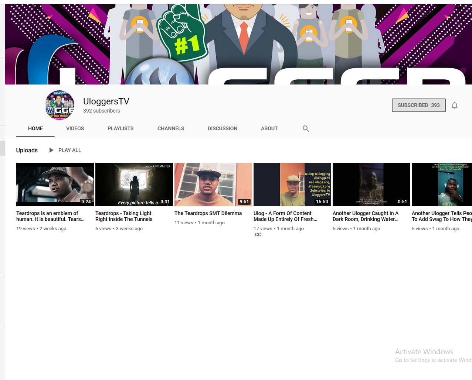Click the thumbnail of man with headphones

pyautogui.click(x=442, y=184)
